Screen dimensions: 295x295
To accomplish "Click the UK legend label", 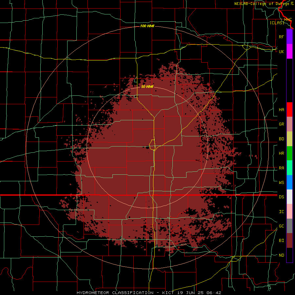I will (282, 51).
